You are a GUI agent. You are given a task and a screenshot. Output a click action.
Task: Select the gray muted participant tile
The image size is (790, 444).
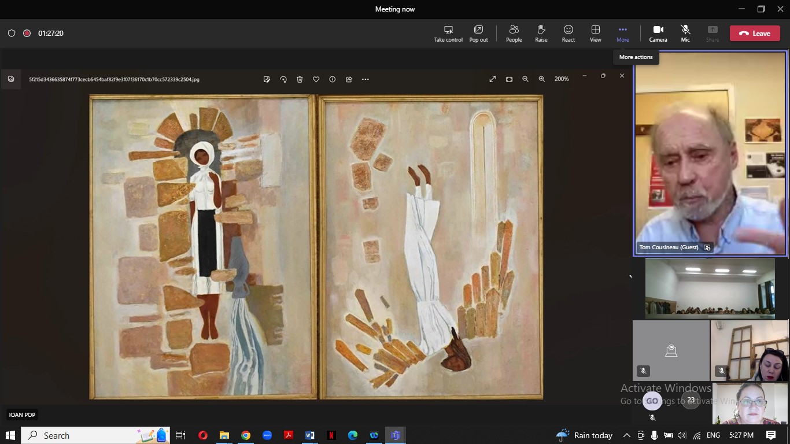point(671,351)
